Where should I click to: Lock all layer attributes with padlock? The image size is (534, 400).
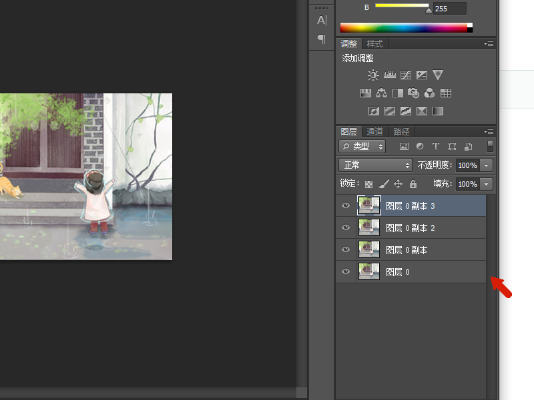click(x=413, y=184)
